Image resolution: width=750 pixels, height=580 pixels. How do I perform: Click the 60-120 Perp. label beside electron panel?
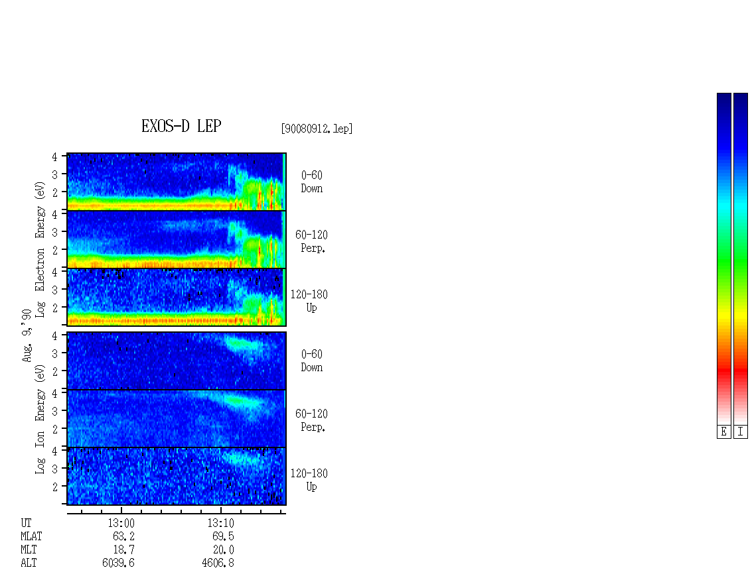[311, 241]
